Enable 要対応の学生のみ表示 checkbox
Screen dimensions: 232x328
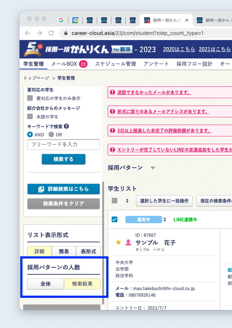coord(30,98)
